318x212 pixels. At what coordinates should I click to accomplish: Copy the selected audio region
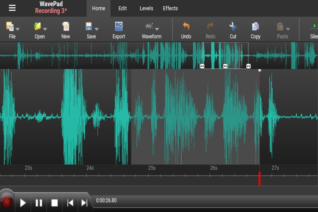click(255, 26)
